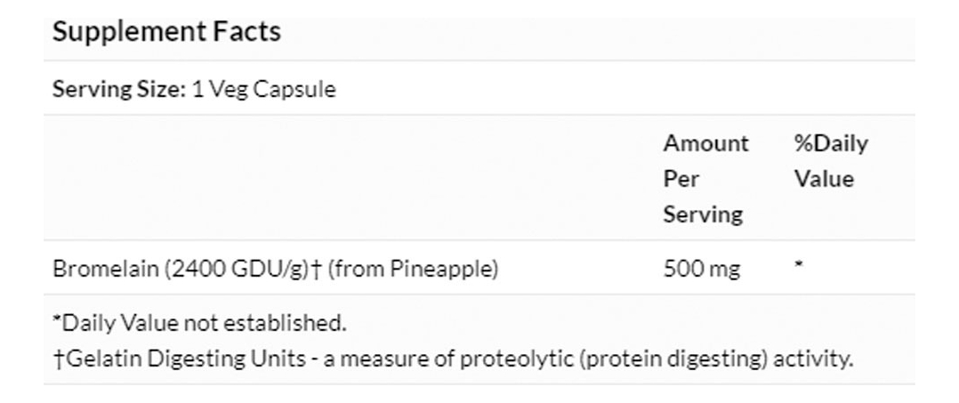Click the word Per in column header
The image size is (959, 403).
pos(681,179)
